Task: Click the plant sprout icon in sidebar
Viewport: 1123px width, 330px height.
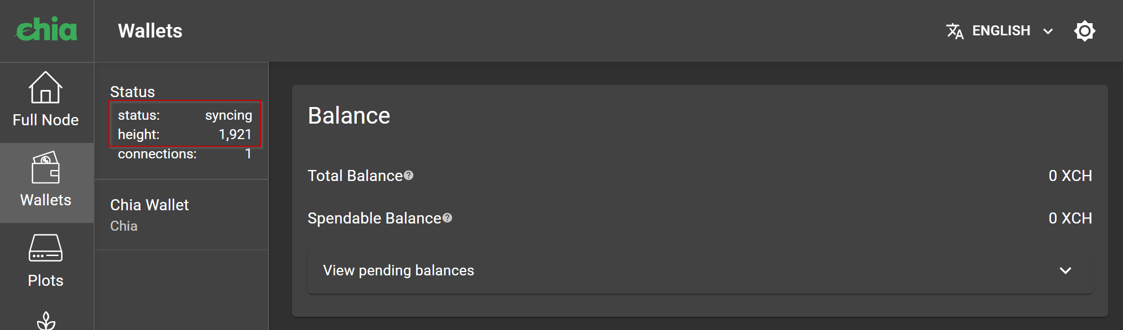Action: (x=46, y=321)
